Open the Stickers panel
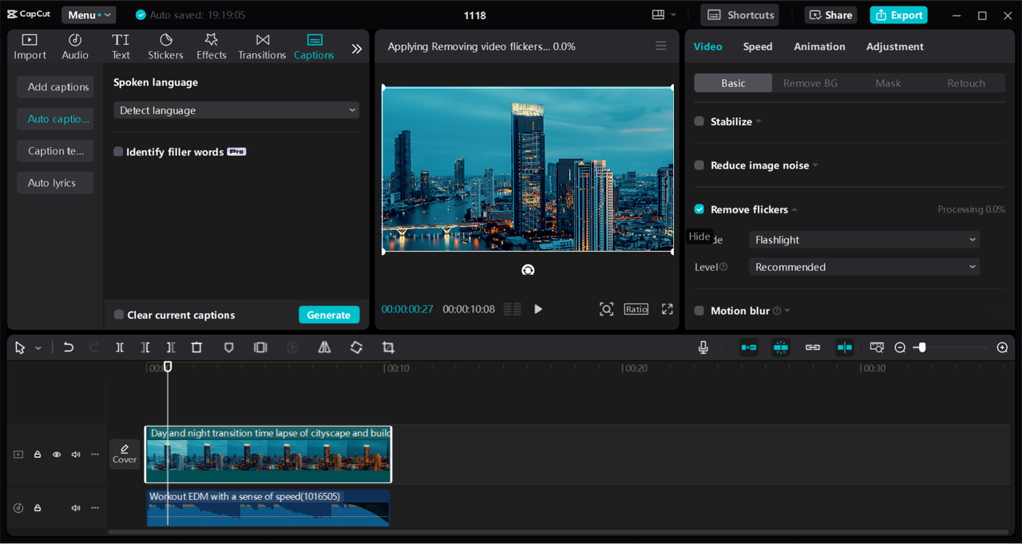The width and height of the screenshot is (1022, 544). tap(165, 46)
